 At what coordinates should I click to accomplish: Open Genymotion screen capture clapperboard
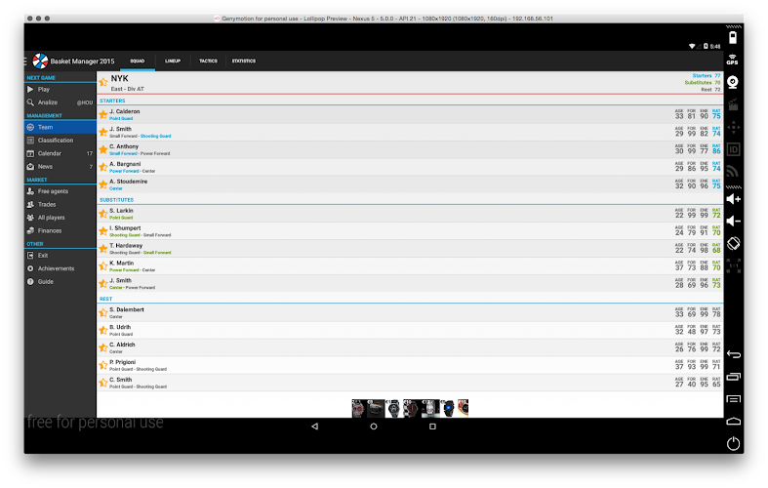tap(733, 104)
